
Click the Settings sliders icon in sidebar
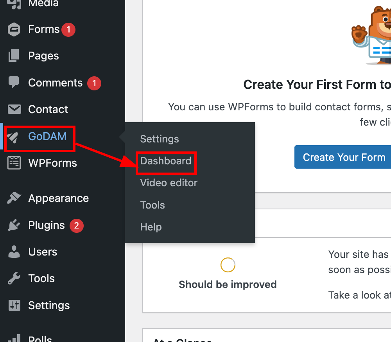[14, 305]
